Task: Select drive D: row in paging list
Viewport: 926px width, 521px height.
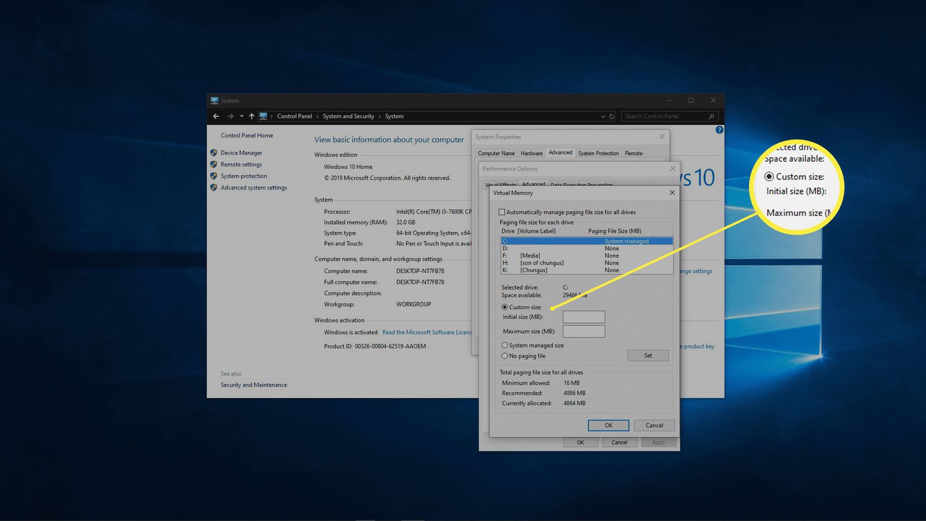Action: tap(586, 248)
